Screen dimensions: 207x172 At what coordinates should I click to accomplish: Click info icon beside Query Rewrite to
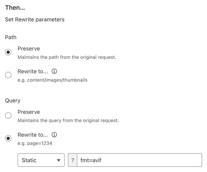pyautogui.click(x=54, y=135)
